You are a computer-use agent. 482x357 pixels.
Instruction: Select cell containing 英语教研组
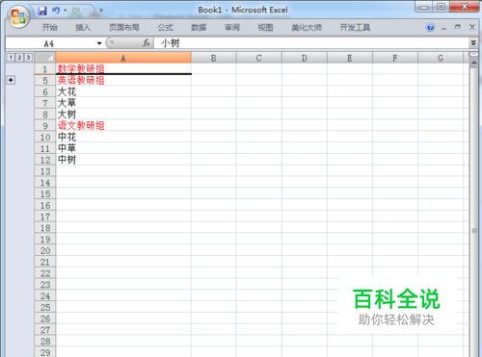[123, 80]
